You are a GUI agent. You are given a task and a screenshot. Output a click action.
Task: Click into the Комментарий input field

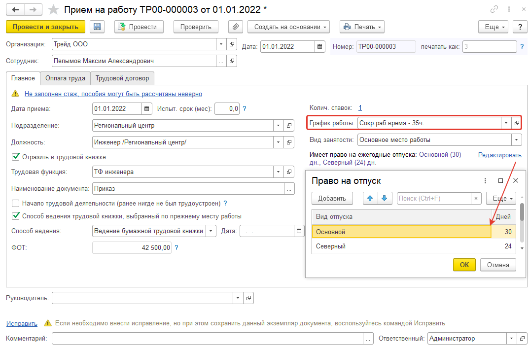tap(208, 338)
